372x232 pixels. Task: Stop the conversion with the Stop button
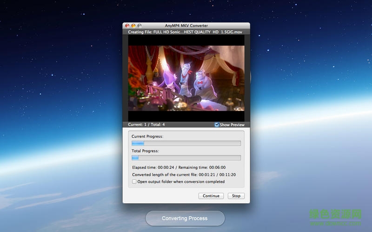(x=236, y=196)
